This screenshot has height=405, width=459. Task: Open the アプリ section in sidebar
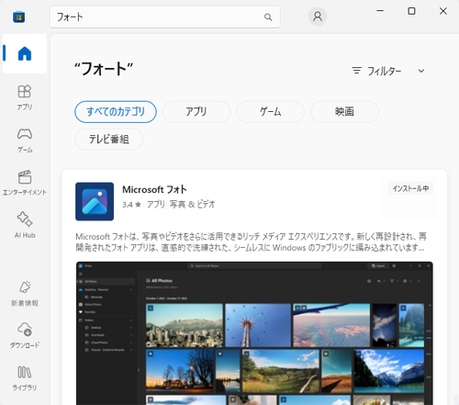25,97
